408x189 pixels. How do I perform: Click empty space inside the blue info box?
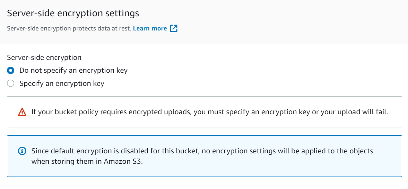tap(260, 169)
